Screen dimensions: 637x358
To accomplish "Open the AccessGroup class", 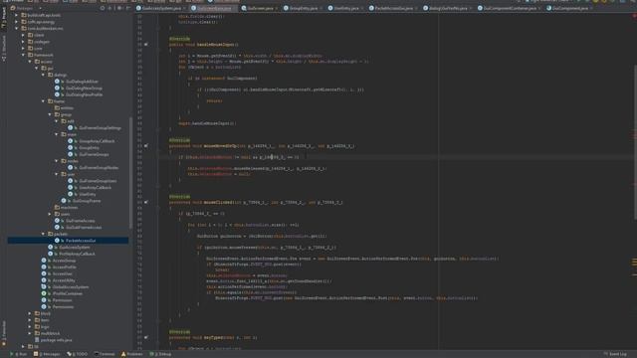I will (64, 261).
